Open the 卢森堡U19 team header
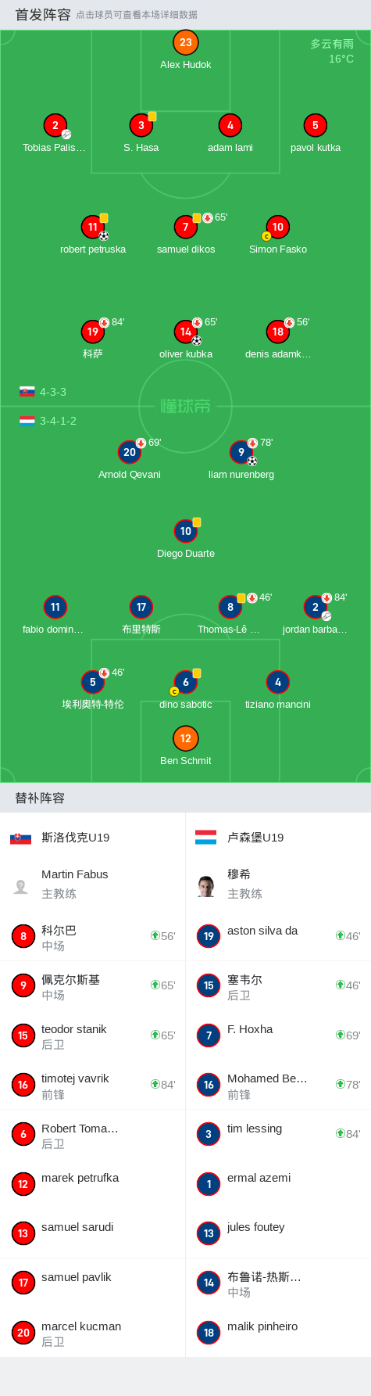Viewport: 371px width, 1396px height. [278, 838]
